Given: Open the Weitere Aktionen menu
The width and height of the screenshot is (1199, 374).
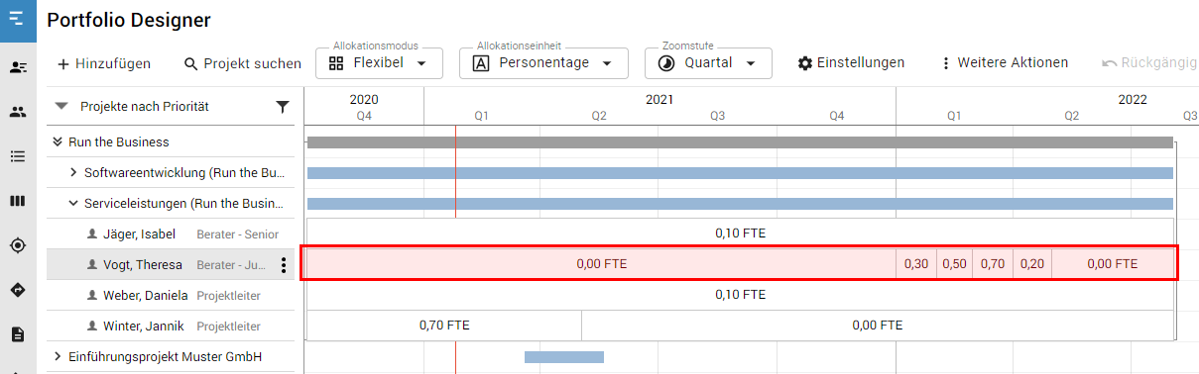Looking at the screenshot, I should click(x=1003, y=62).
